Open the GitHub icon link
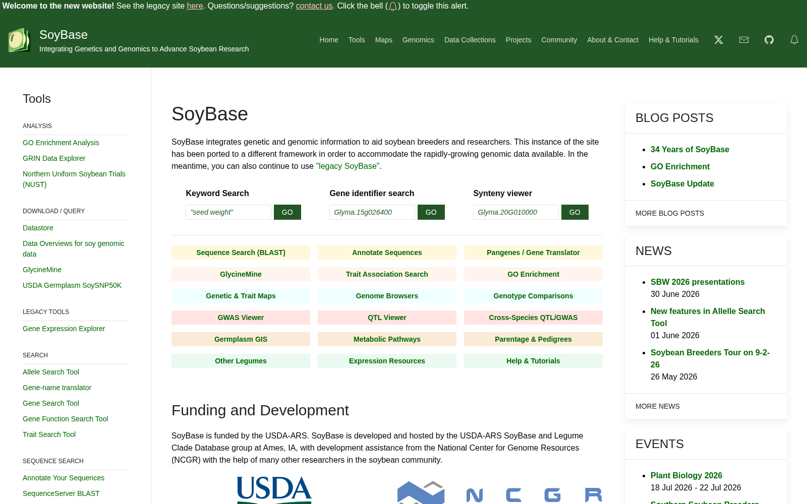Screen dimensions: 807x504 point(769,40)
